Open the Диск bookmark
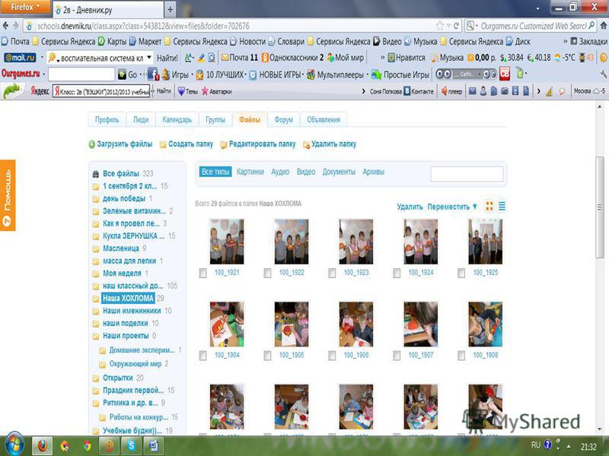 (518, 42)
